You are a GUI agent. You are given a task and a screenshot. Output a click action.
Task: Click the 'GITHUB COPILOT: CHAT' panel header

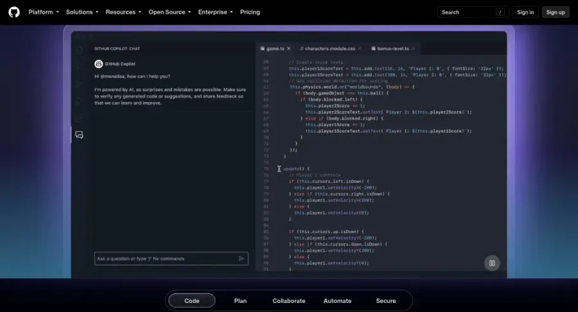117,49
